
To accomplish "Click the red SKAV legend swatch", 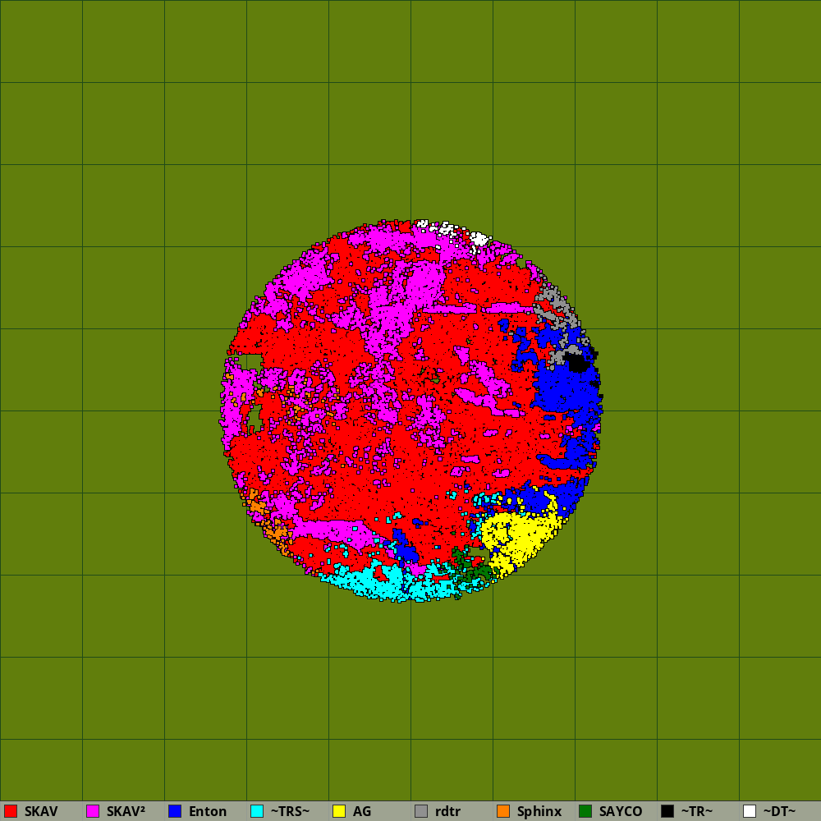I will 11,811.
